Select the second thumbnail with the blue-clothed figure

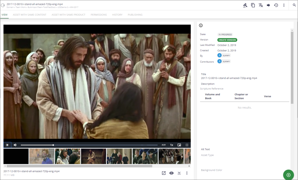point(42,156)
